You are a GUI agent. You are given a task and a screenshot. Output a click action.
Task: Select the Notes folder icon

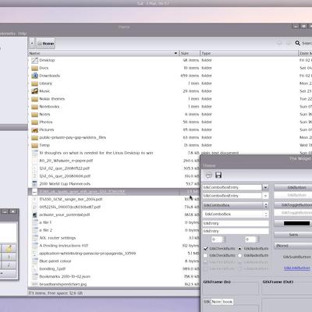[34, 115]
